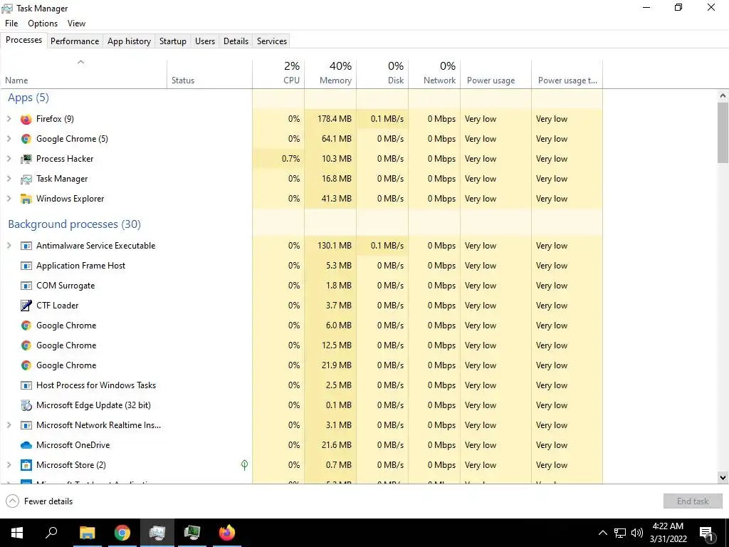Click the Antimalware Service Executable icon
The width and height of the screenshot is (729, 547).
26,246
